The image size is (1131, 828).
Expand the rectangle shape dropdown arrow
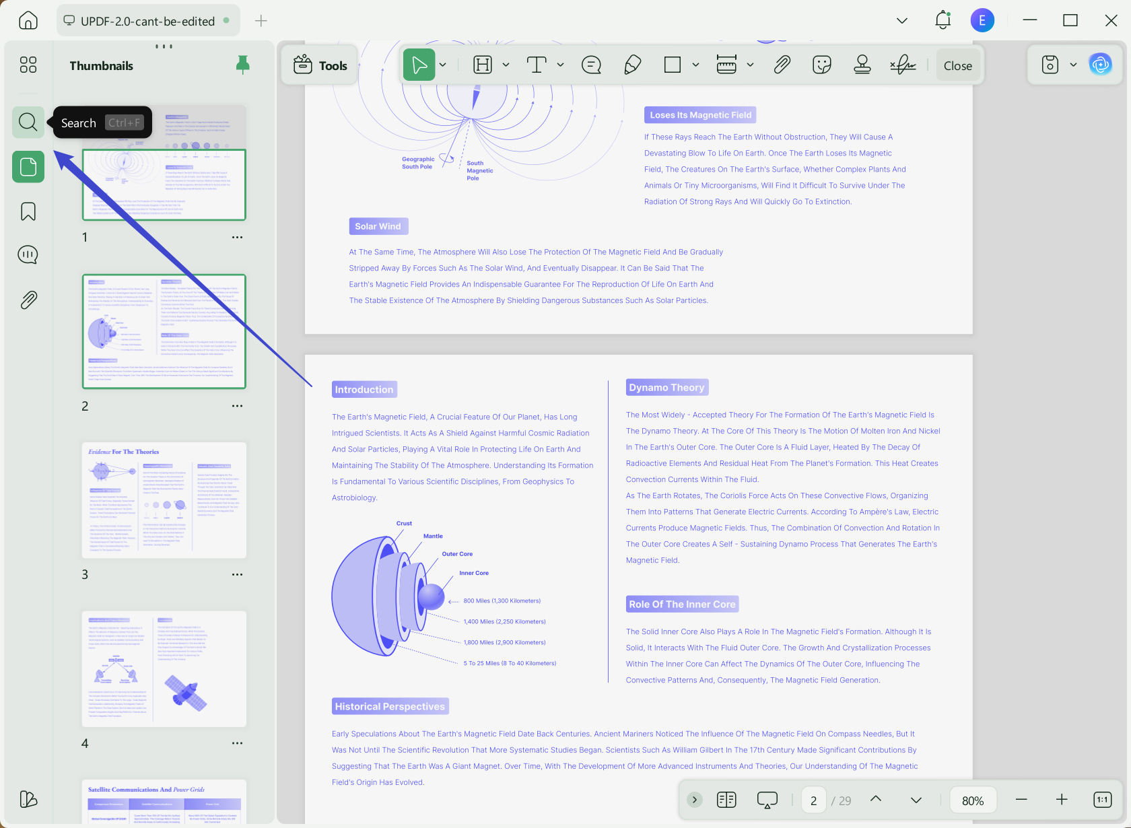pyautogui.click(x=695, y=65)
